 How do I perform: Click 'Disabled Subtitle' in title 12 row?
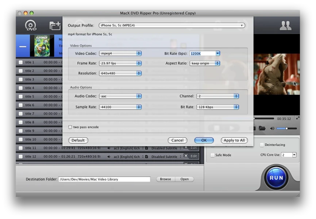[x=164, y=157]
